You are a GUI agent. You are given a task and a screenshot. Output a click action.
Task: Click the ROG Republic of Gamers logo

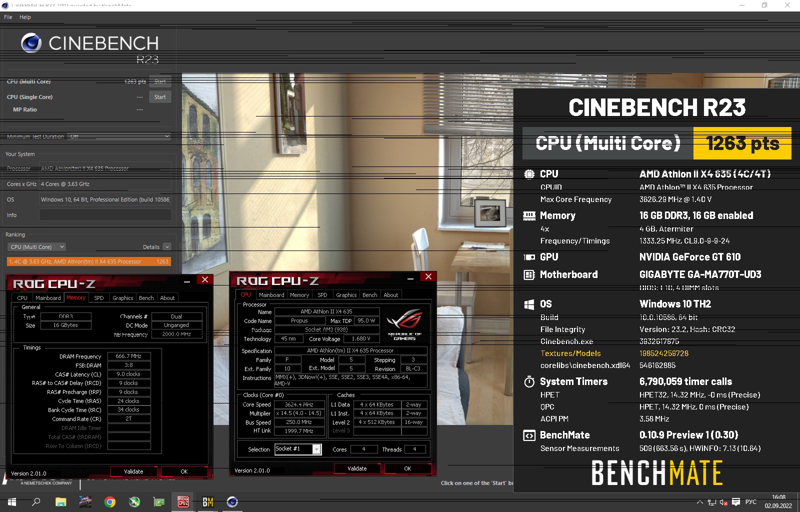(404, 324)
